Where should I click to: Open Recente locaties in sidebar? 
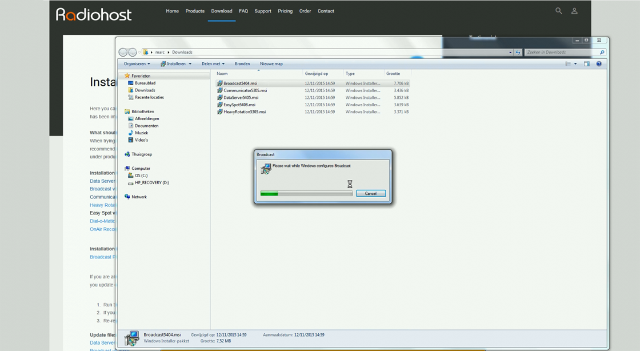149,98
